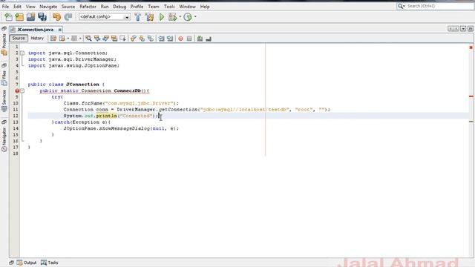Collapse the imports code fold
The image size is (475, 267).
[22, 53]
